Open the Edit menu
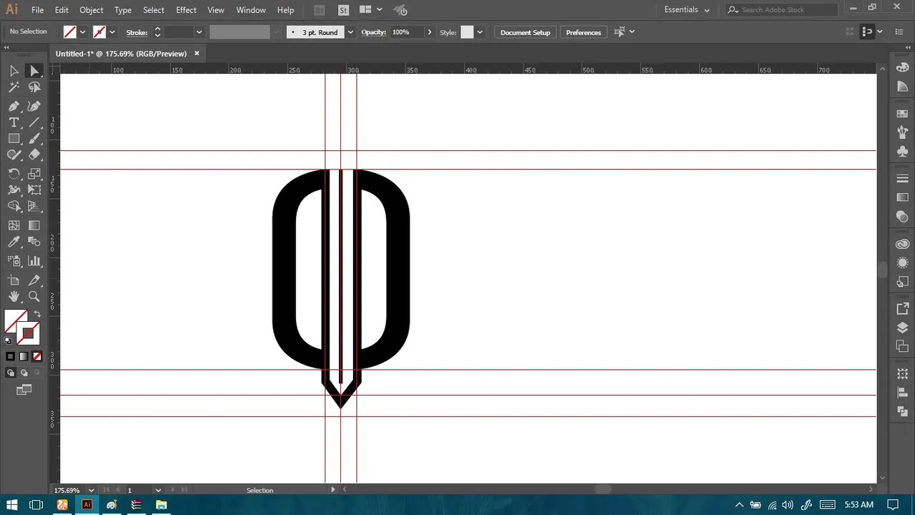This screenshot has height=515, width=915. coord(61,10)
